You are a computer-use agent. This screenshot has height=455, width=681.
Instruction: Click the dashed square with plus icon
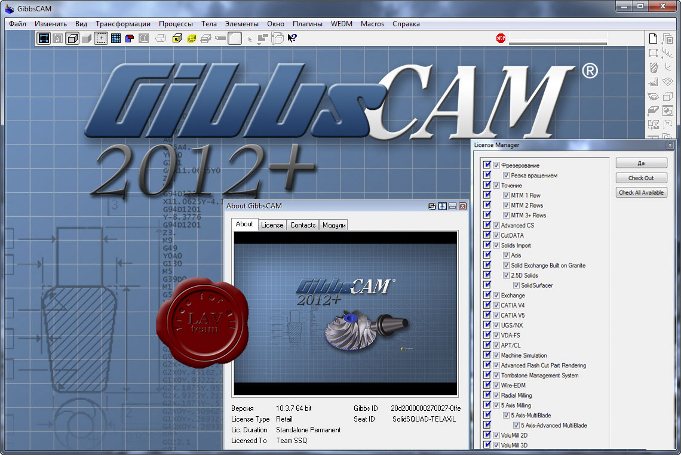coord(101,38)
